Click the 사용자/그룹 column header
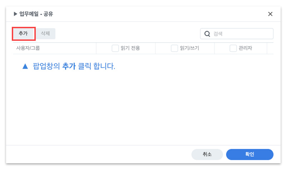Viewport: 286px width, 170px height. 28,48
